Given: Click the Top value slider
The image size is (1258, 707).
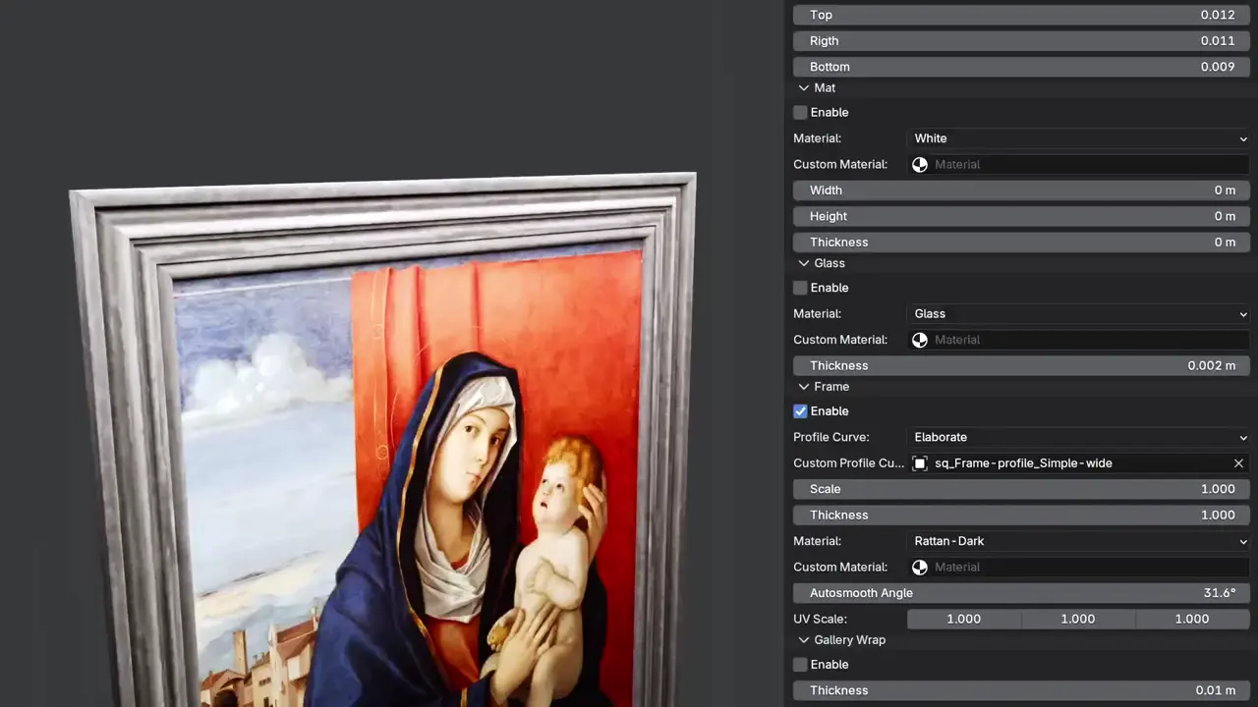Looking at the screenshot, I should coord(1021,15).
